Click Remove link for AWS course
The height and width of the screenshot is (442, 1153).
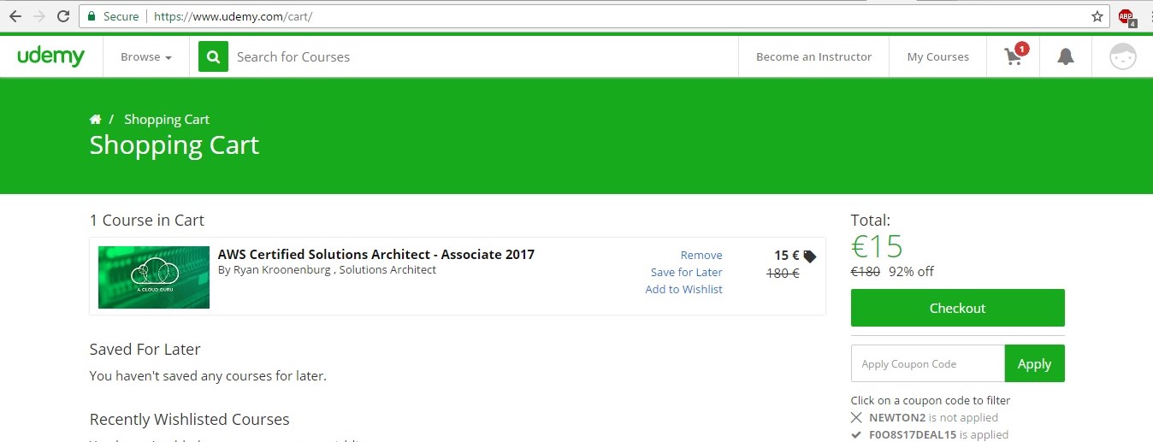click(701, 255)
